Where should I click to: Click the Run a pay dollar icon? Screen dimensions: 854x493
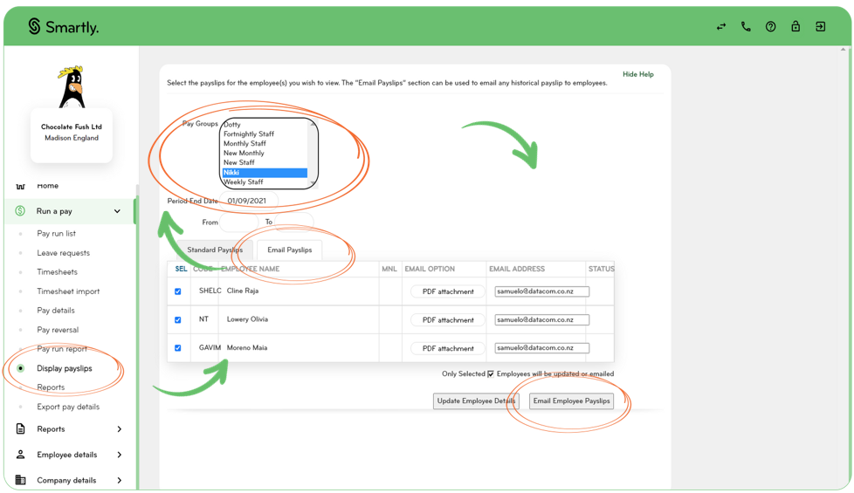(20, 210)
